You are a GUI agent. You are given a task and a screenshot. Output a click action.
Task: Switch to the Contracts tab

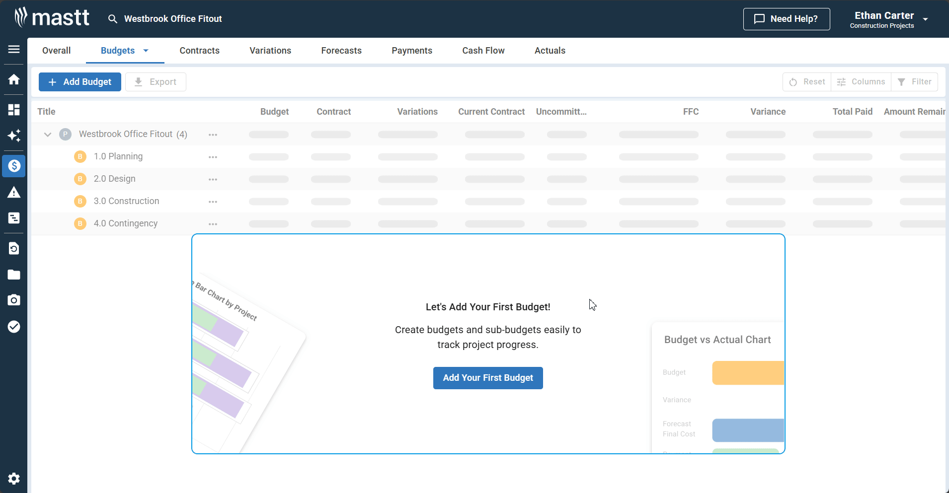click(x=199, y=51)
